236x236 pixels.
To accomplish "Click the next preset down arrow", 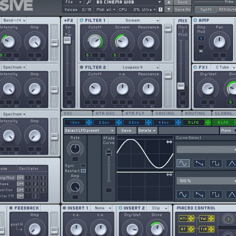I will [169, 9].
